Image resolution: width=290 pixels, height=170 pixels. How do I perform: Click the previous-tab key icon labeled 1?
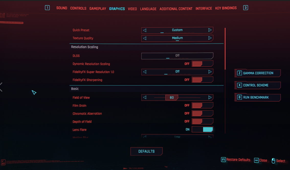click(47, 8)
